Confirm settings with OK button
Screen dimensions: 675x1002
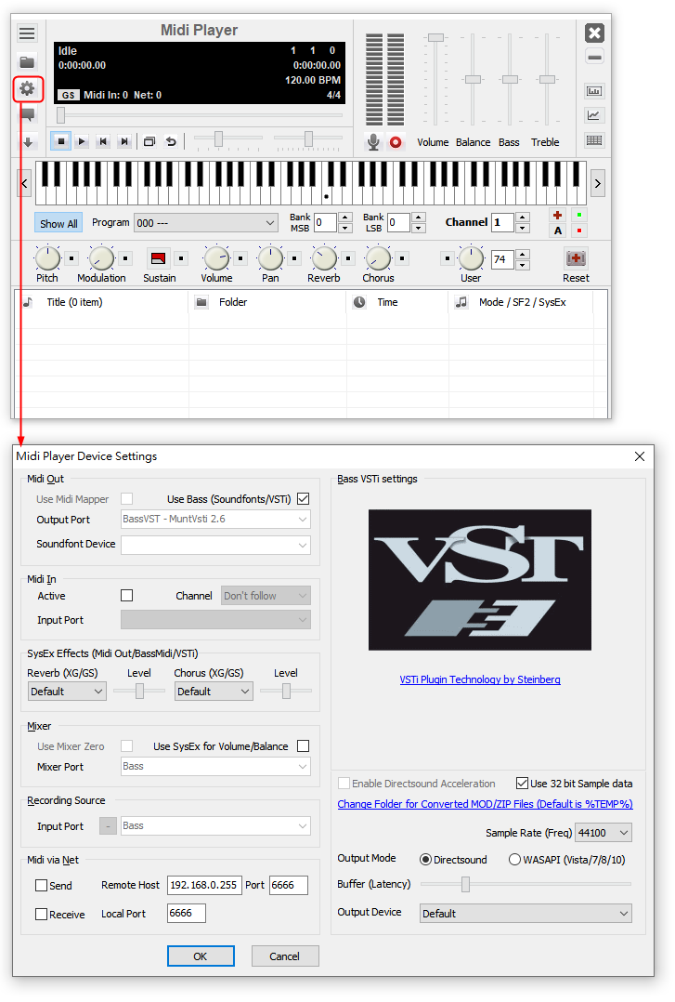pos(201,956)
